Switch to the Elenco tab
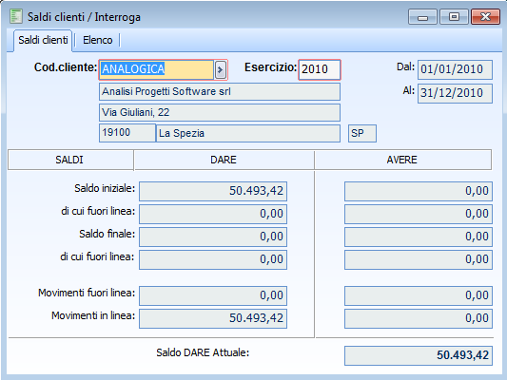This screenshot has height=380, width=507. point(98,40)
